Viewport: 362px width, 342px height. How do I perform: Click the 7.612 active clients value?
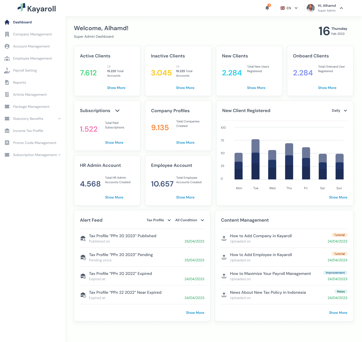(88, 73)
